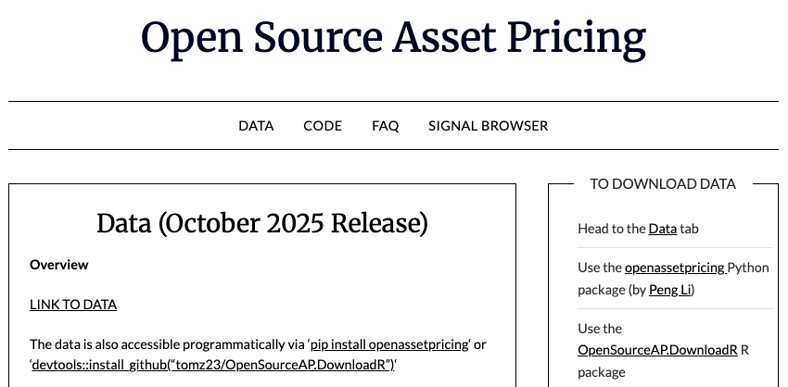Navigate to SIGNAL BROWSER
This screenshot has height=387, width=788.
tap(488, 126)
